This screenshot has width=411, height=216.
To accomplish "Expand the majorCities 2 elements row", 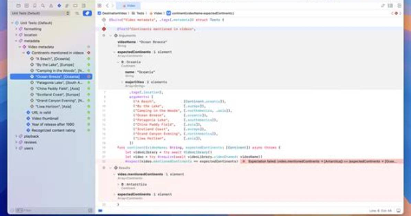I will (122, 82).
